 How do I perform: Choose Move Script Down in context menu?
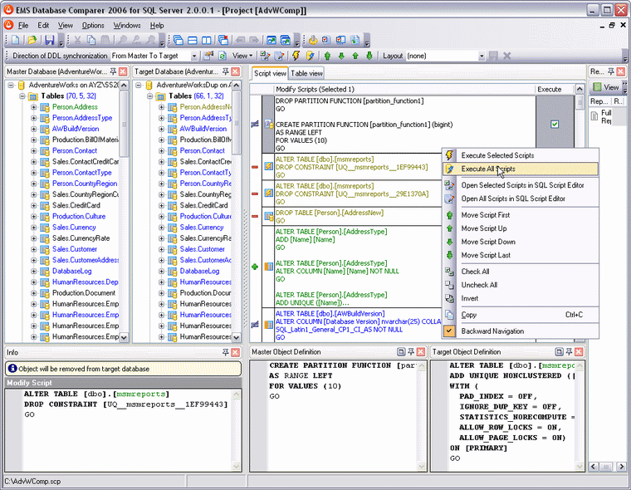point(521,242)
